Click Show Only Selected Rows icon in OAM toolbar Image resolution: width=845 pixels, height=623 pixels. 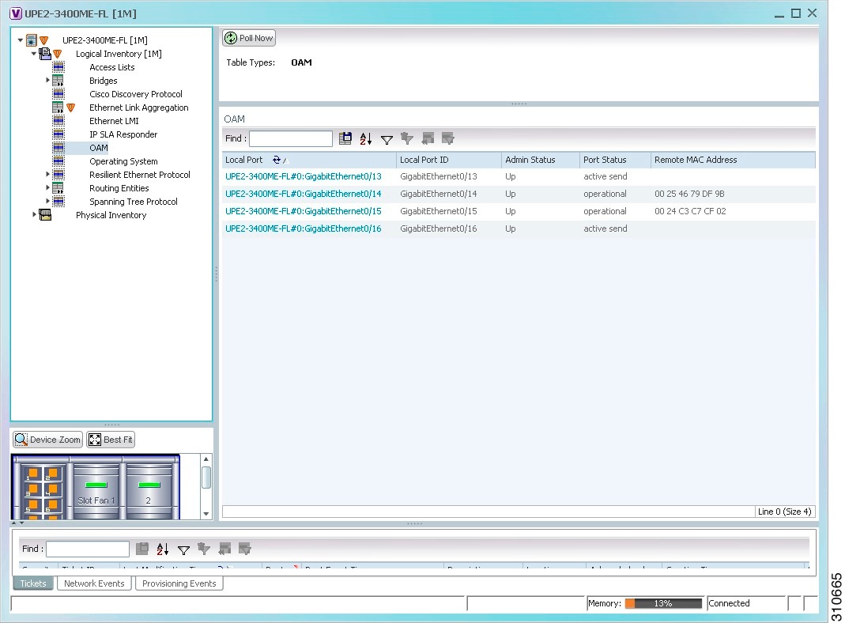(448, 138)
